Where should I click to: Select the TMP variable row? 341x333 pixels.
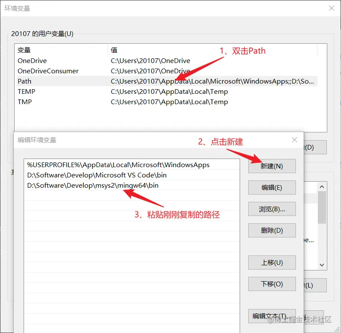(x=167, y=102)
